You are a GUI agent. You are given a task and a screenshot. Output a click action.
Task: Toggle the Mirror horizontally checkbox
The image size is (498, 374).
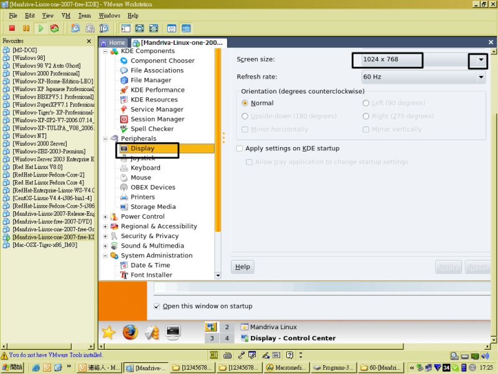(x=245, y=130)
